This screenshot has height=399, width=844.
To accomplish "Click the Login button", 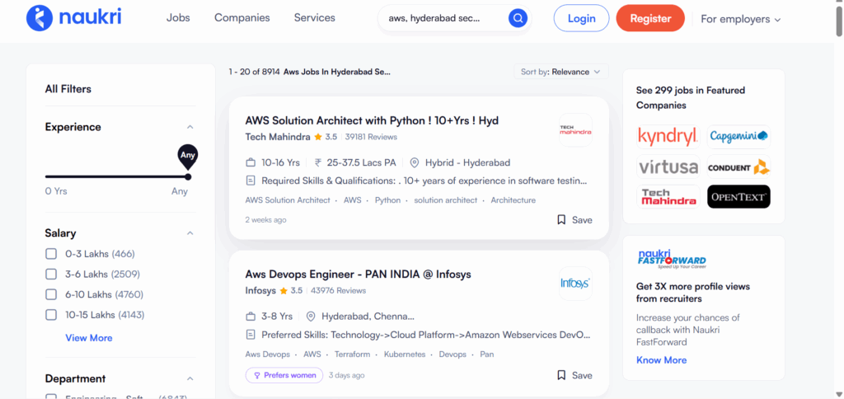I will point(581,18).
